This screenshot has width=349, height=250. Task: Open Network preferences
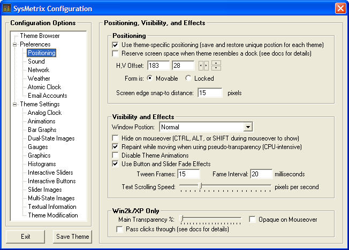(39, 70)
